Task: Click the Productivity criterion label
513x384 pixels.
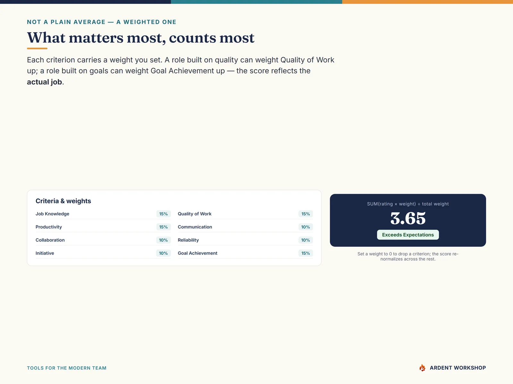Action: (49, 227)
